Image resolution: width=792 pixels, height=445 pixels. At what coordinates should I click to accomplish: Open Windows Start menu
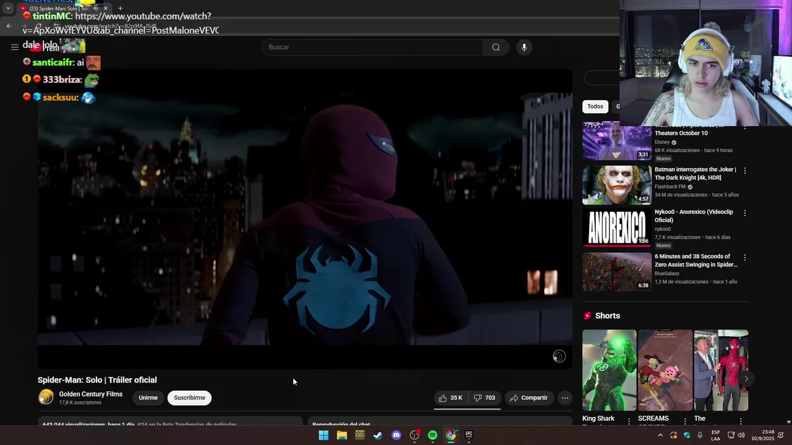coord(324,435)
